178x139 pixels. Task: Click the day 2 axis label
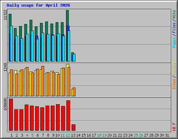pyautogui.click(x=17, y=135)
